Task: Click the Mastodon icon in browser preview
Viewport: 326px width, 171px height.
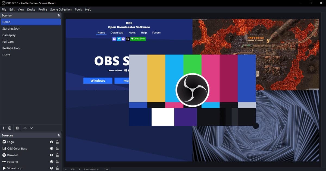Action: pyautogui.click(x=123, y=39)
